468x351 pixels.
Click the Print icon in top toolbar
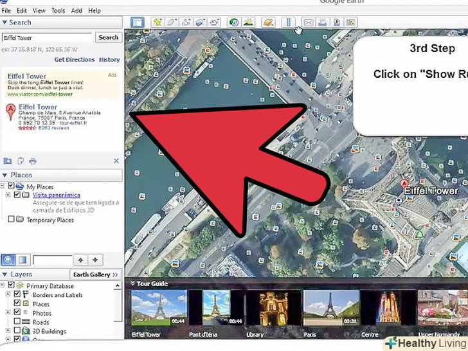tap(323, 22)
